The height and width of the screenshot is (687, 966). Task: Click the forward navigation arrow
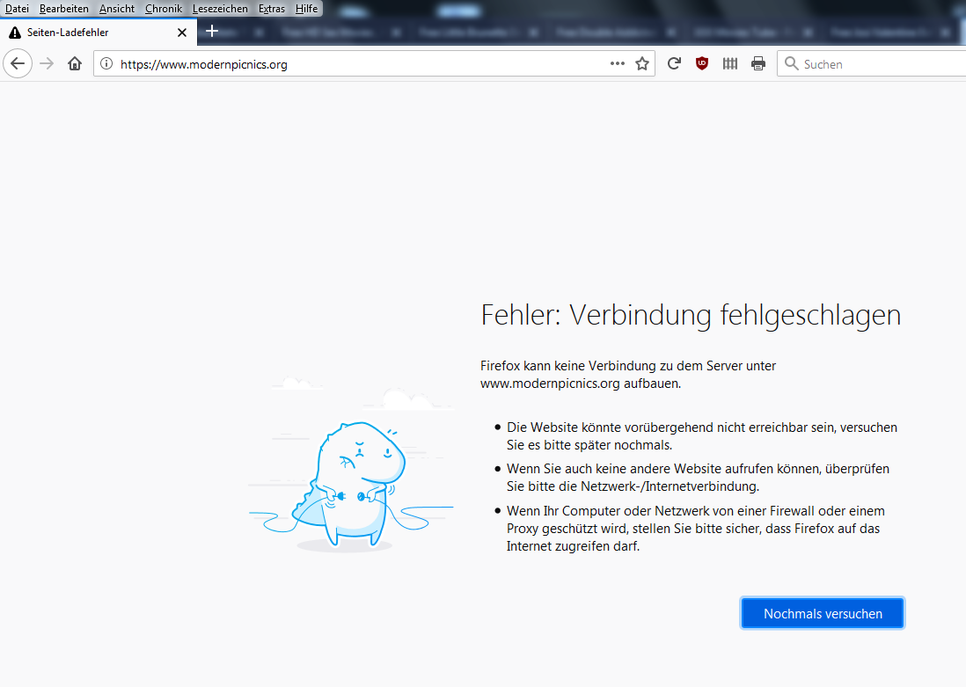(x=44, y=63)
